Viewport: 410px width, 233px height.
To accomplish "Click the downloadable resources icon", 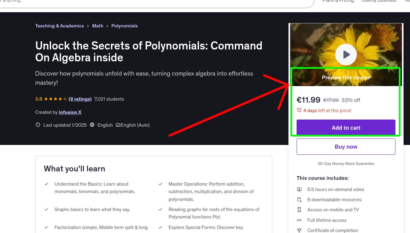I will [299, 199].
